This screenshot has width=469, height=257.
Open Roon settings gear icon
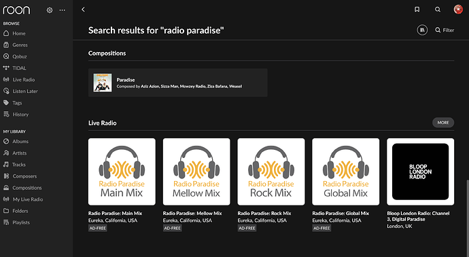pyautogui.click(x=50, y=10)
